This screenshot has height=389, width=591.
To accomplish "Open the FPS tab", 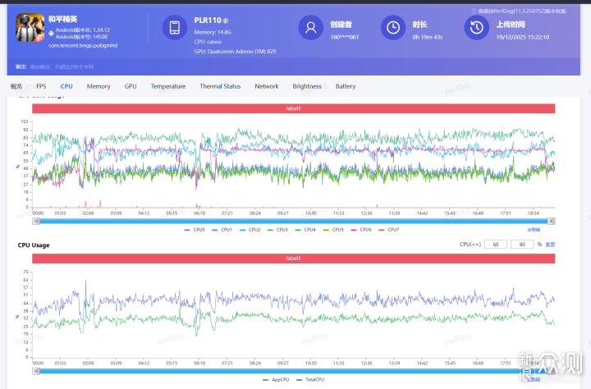I will tap(41, 86).
